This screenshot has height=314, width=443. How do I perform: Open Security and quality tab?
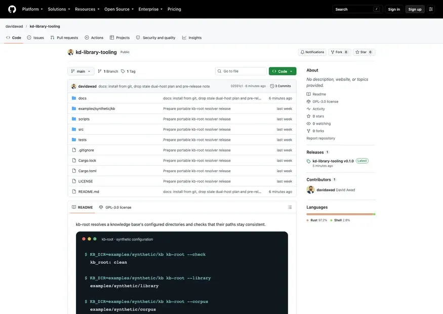(155, 37)
